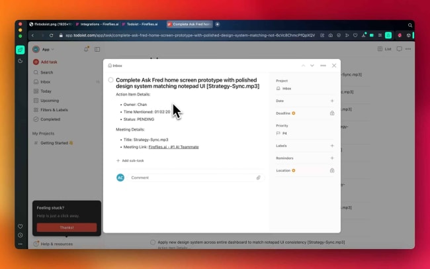Close the task detail dialog
430x269 pixels.
[x=334, y=66]
